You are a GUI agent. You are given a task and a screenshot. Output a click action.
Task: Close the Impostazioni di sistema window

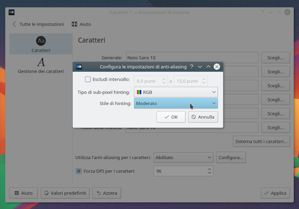(x=287, y=12)
